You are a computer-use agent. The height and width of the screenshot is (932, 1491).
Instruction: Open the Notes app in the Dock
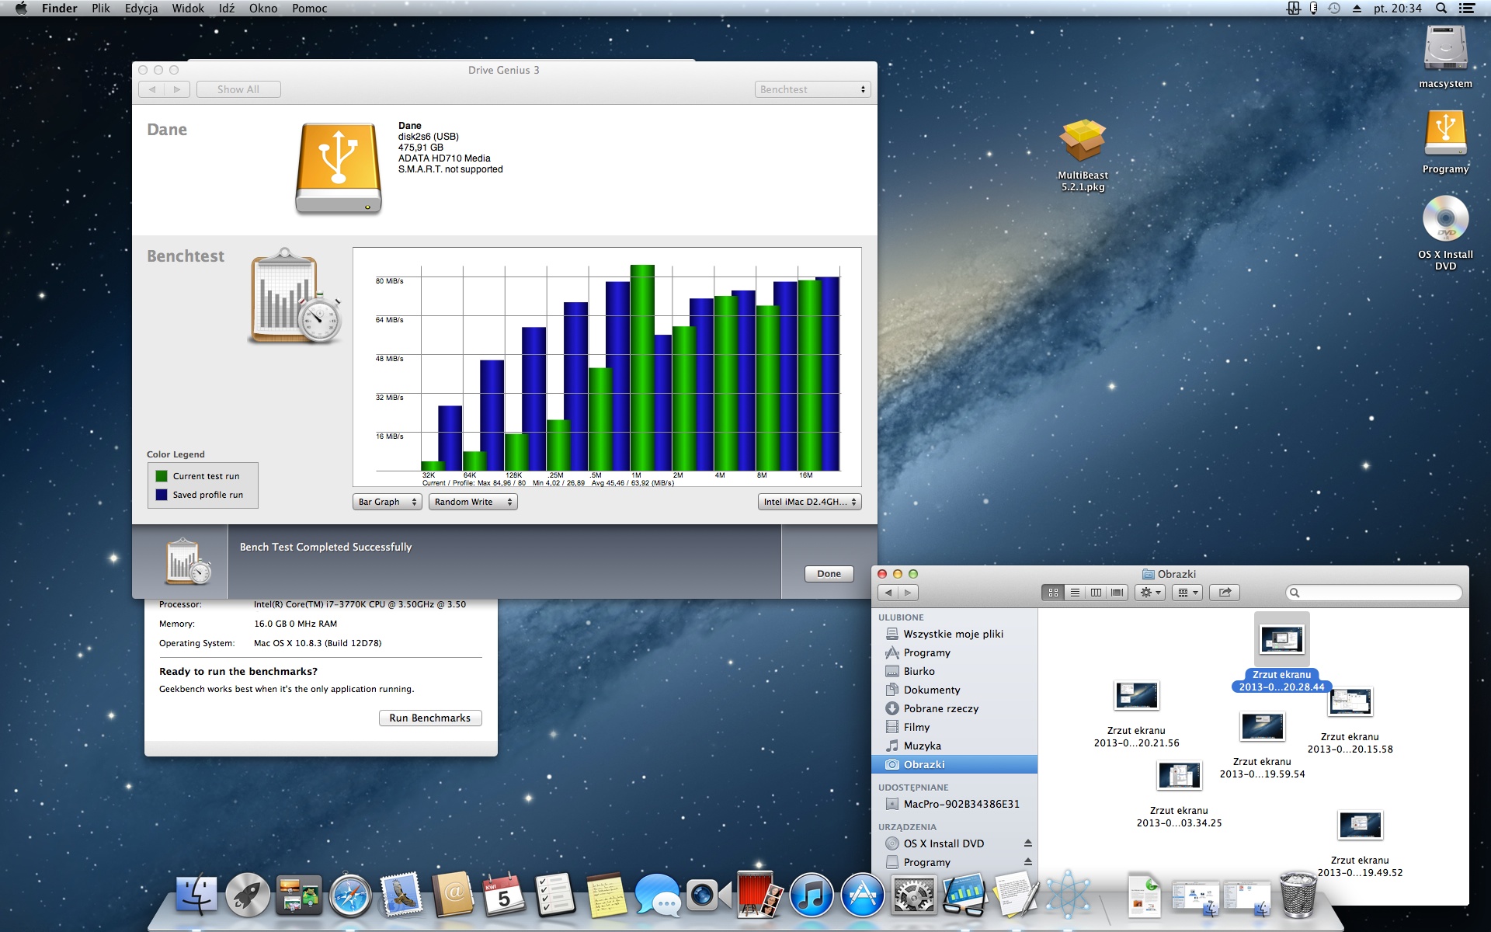pyautogui.click(x=606, y=895)
